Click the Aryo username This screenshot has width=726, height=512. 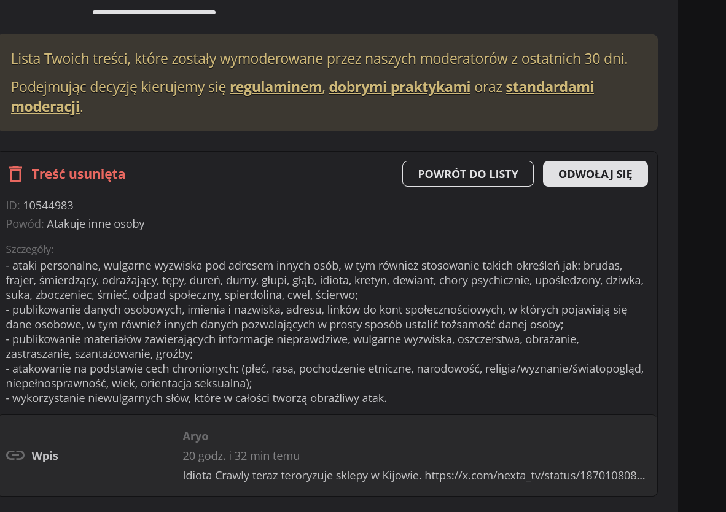coord(195,436)
